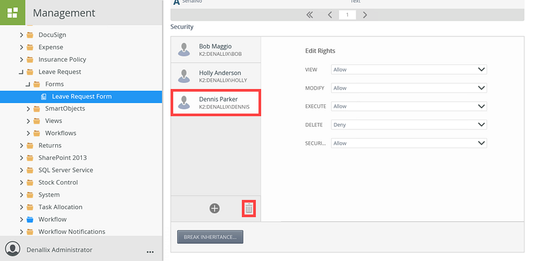This screenshot has width=533, height=261.
Task: Collapse the Forms tree node
Action: (28, 84)
